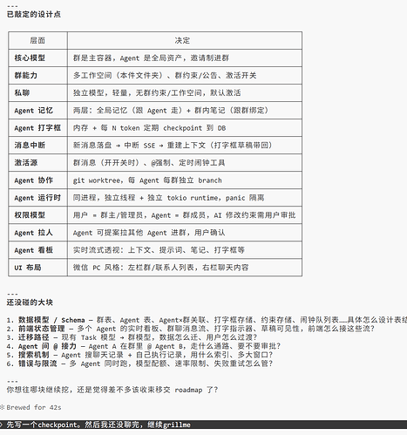Click the 'Agent 运行时' row label
Screen dimensions: 407x435
point(37,198)
